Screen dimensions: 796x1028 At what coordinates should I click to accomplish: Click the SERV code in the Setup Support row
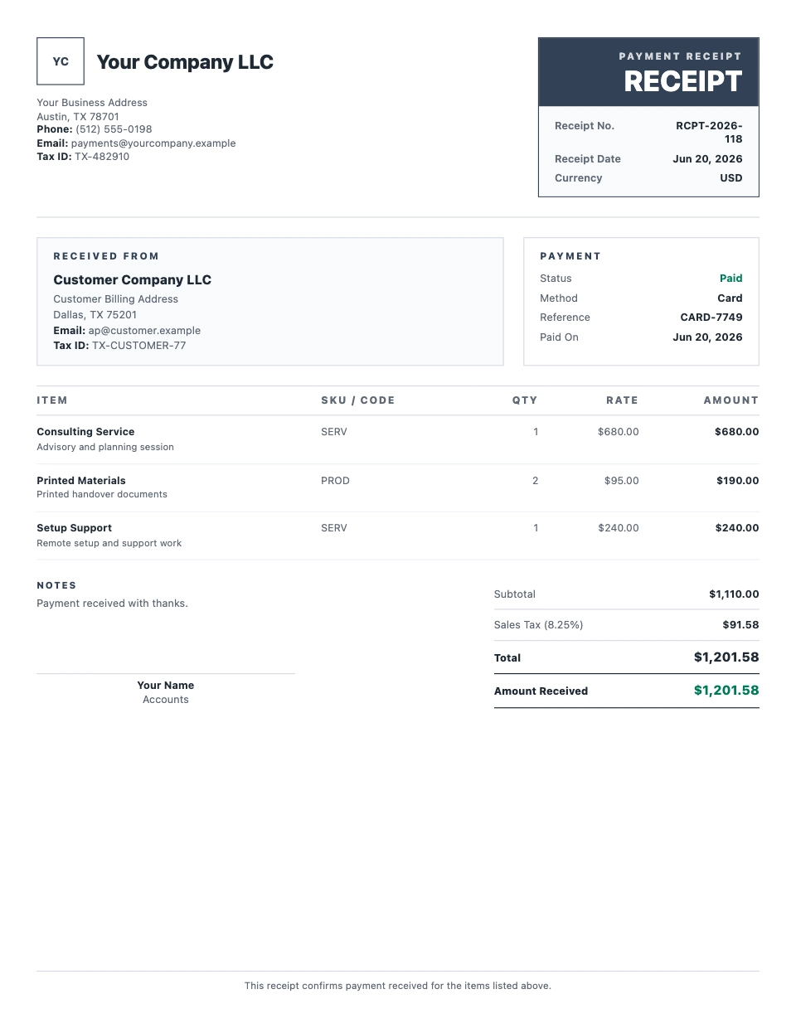coord(334,528)
